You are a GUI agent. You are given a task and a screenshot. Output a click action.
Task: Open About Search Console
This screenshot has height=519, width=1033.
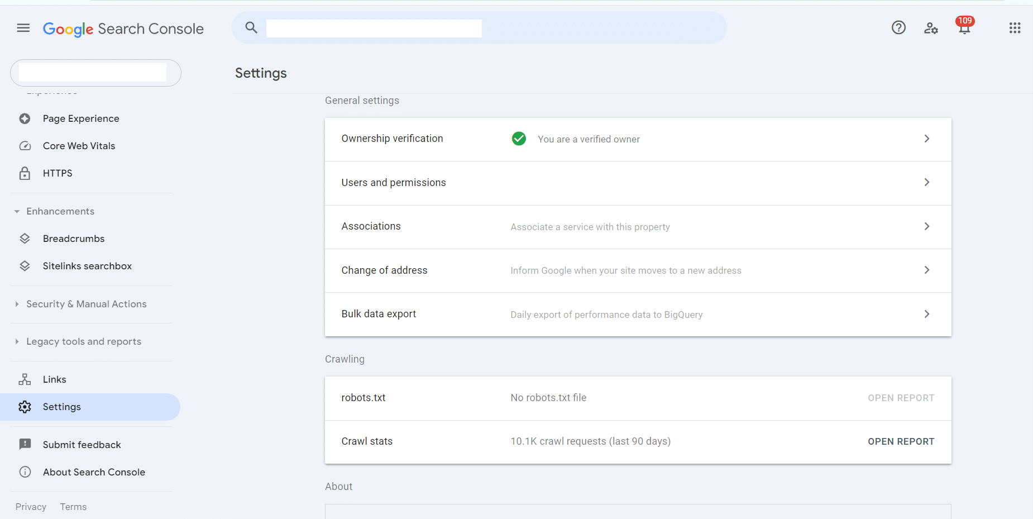pyautogui.click(x=94, y=472)
